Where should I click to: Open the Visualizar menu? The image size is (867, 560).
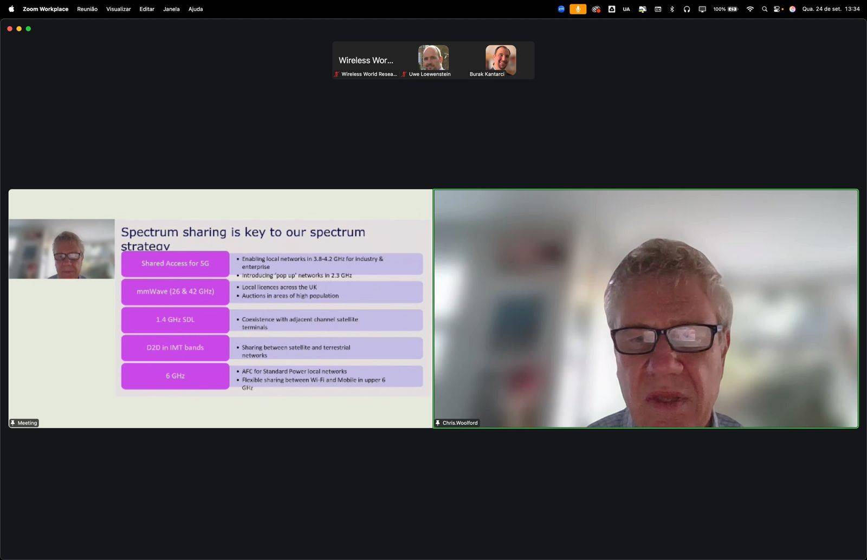118,9
